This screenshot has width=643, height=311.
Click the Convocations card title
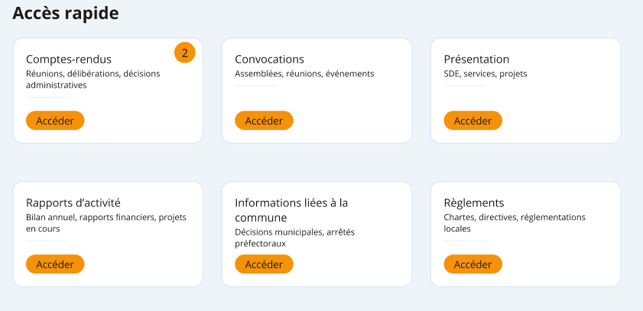coord(269,60)
